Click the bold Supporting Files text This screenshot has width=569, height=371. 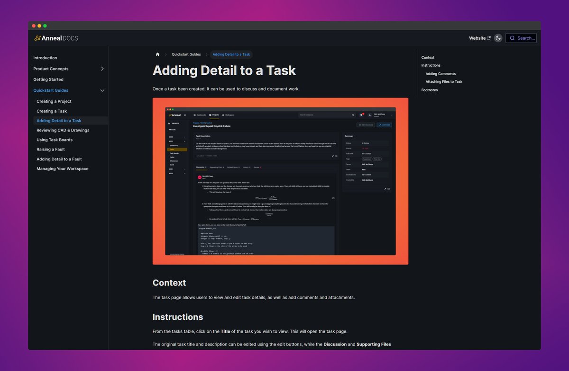click(374, 344)
